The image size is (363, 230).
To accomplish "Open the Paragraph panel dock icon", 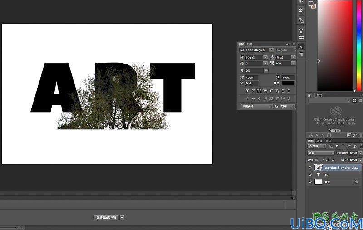I will click(301, 54).
